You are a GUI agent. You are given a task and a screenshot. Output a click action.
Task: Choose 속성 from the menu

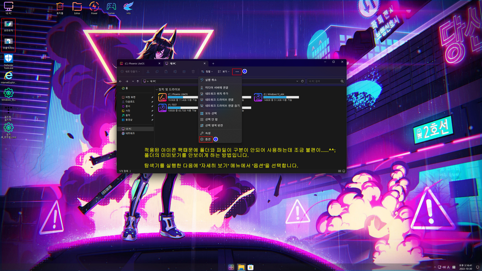(220, 133)
